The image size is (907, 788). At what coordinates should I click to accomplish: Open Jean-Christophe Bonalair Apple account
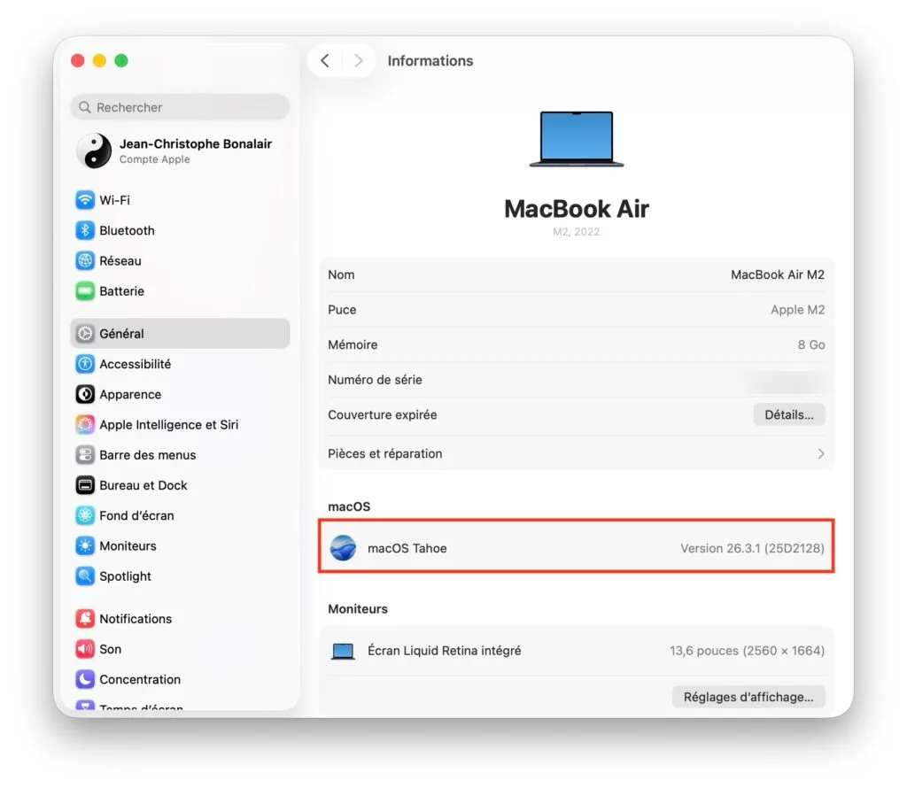pyautogui.click(x=180, y=151)
